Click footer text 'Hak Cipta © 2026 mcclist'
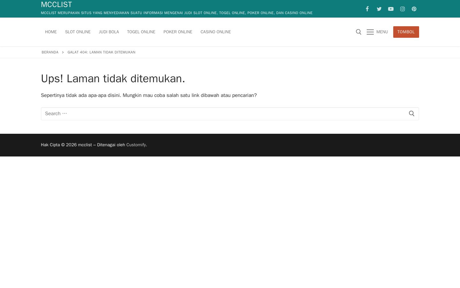 click(x=66, y=145)
